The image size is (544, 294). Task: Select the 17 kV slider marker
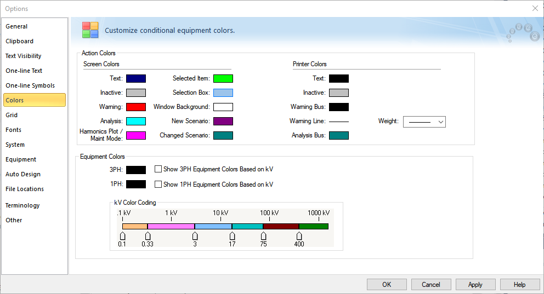coord(232,236)
